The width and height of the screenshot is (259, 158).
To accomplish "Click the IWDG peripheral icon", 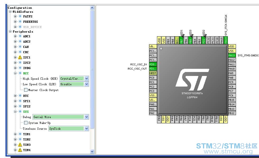I will (x=20, y=68).
